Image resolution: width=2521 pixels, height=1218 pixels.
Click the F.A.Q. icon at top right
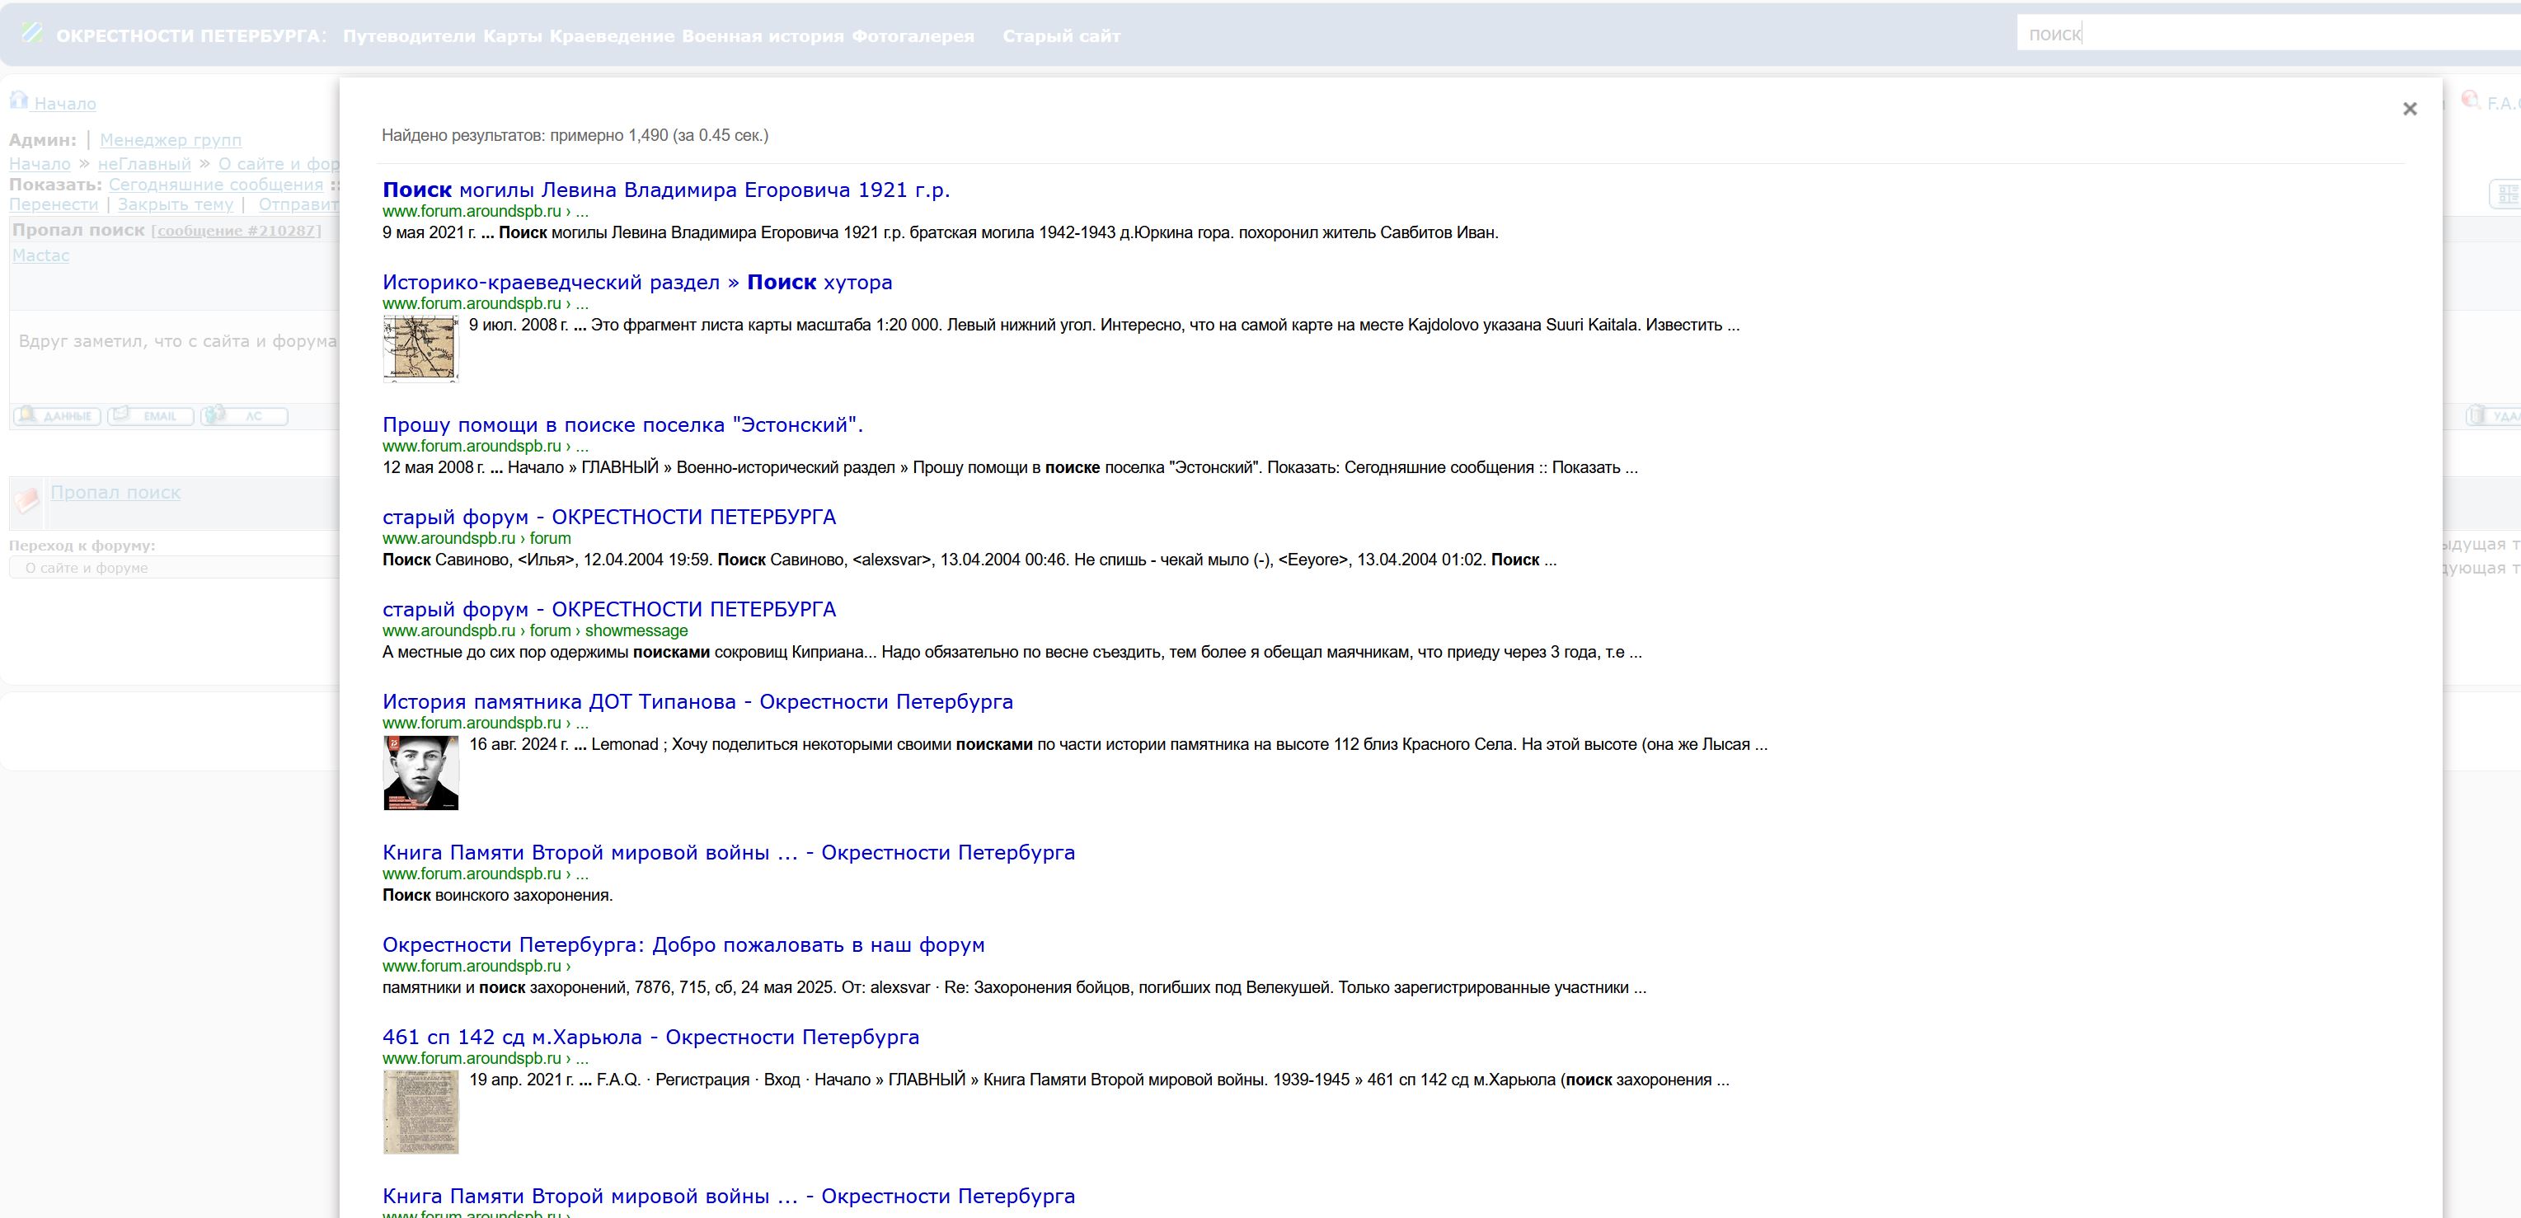2470,100
